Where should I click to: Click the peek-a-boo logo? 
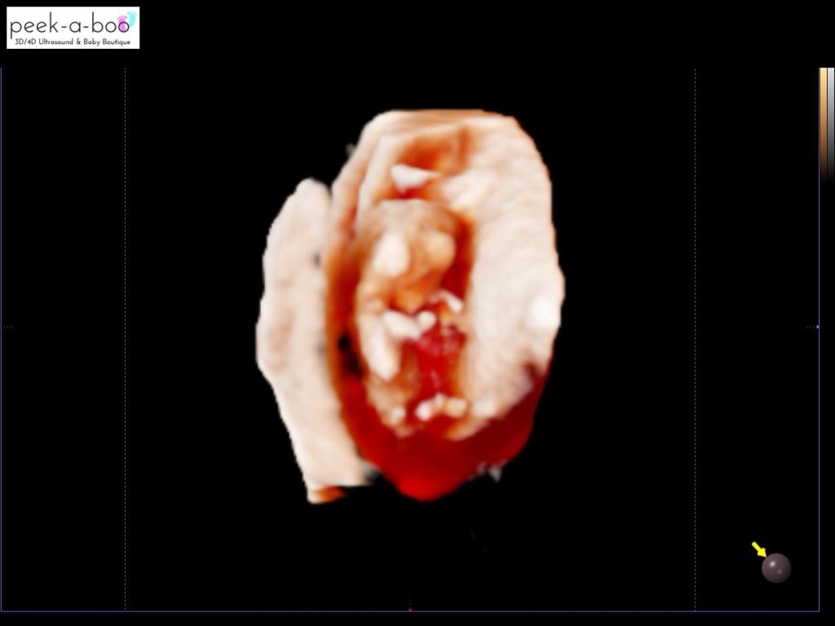(x=73, y=28)
